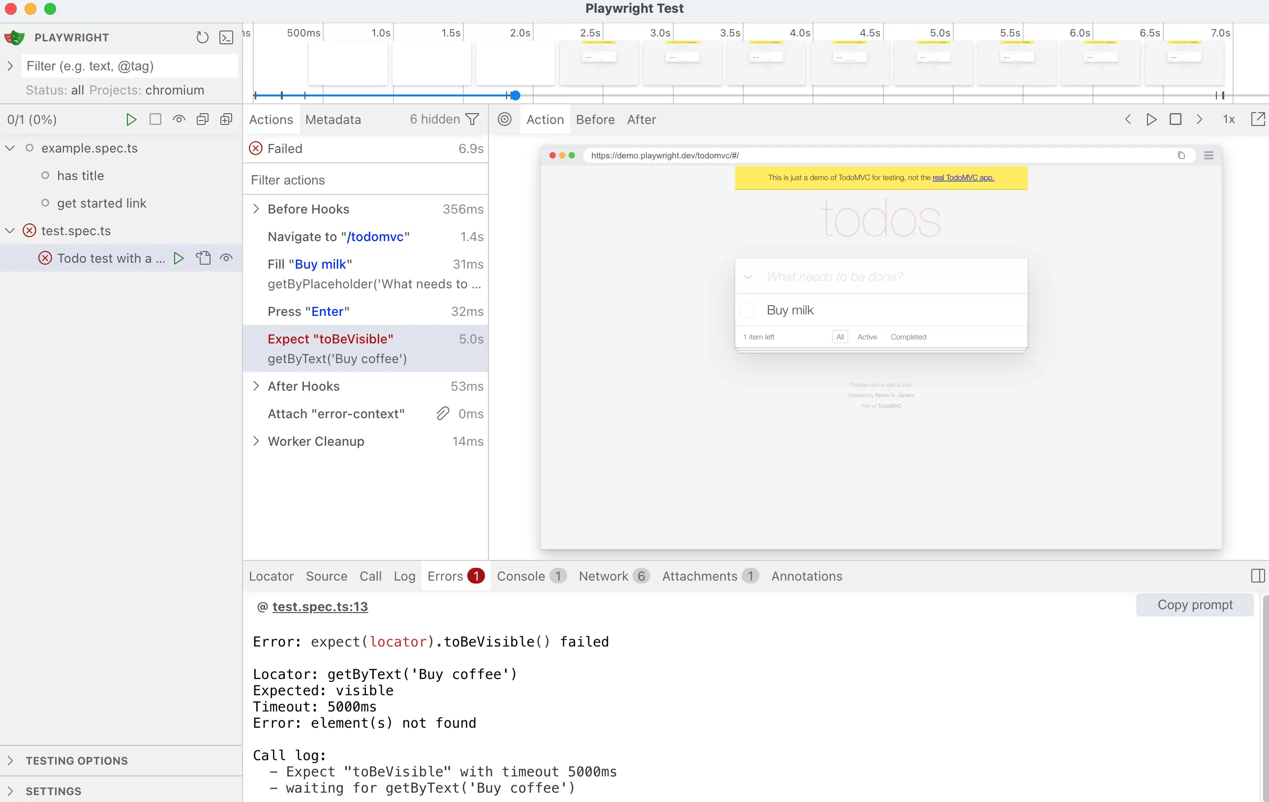
Task: Select the All filter in todo footer
Action: [840, 337]
